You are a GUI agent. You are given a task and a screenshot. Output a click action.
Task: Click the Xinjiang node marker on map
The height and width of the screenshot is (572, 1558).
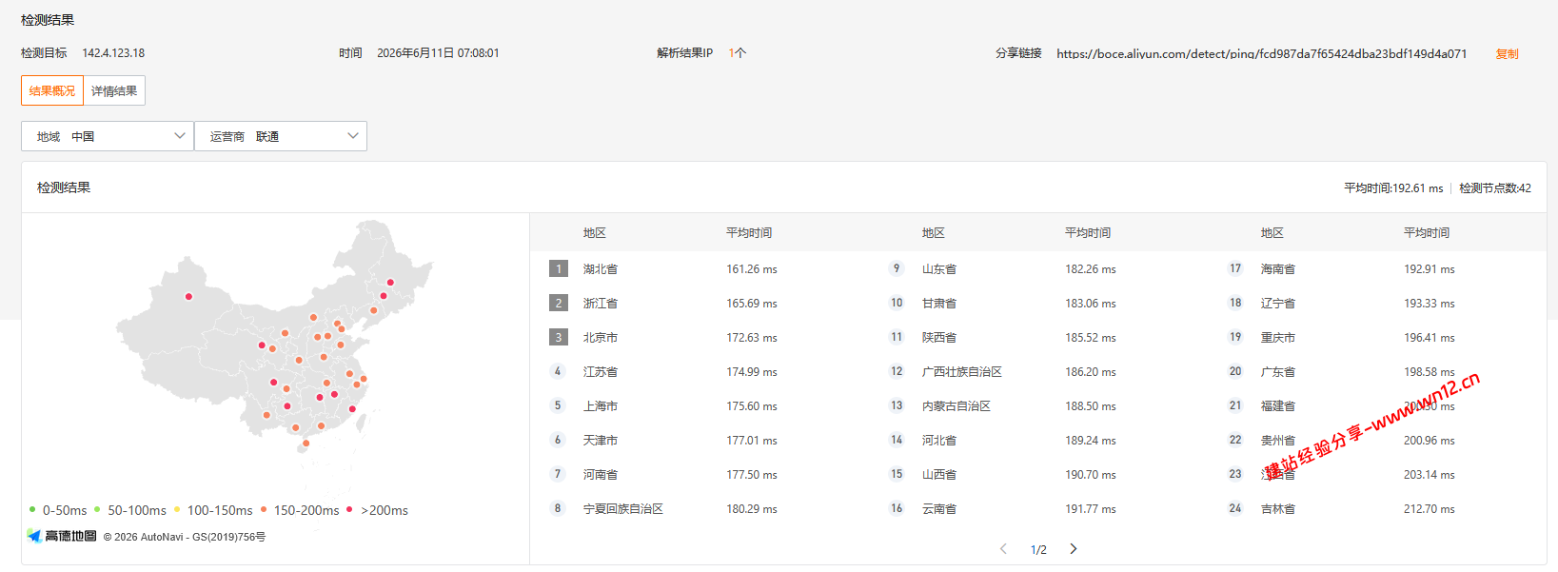coord(188,296)
